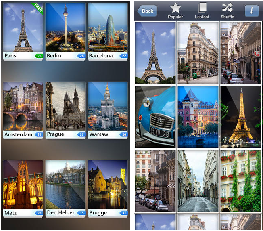Tap the Back button
263x231 pixels.
(x=147, y=11)
